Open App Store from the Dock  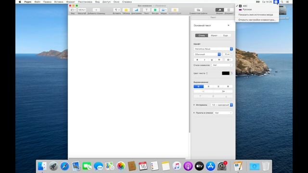211,166
